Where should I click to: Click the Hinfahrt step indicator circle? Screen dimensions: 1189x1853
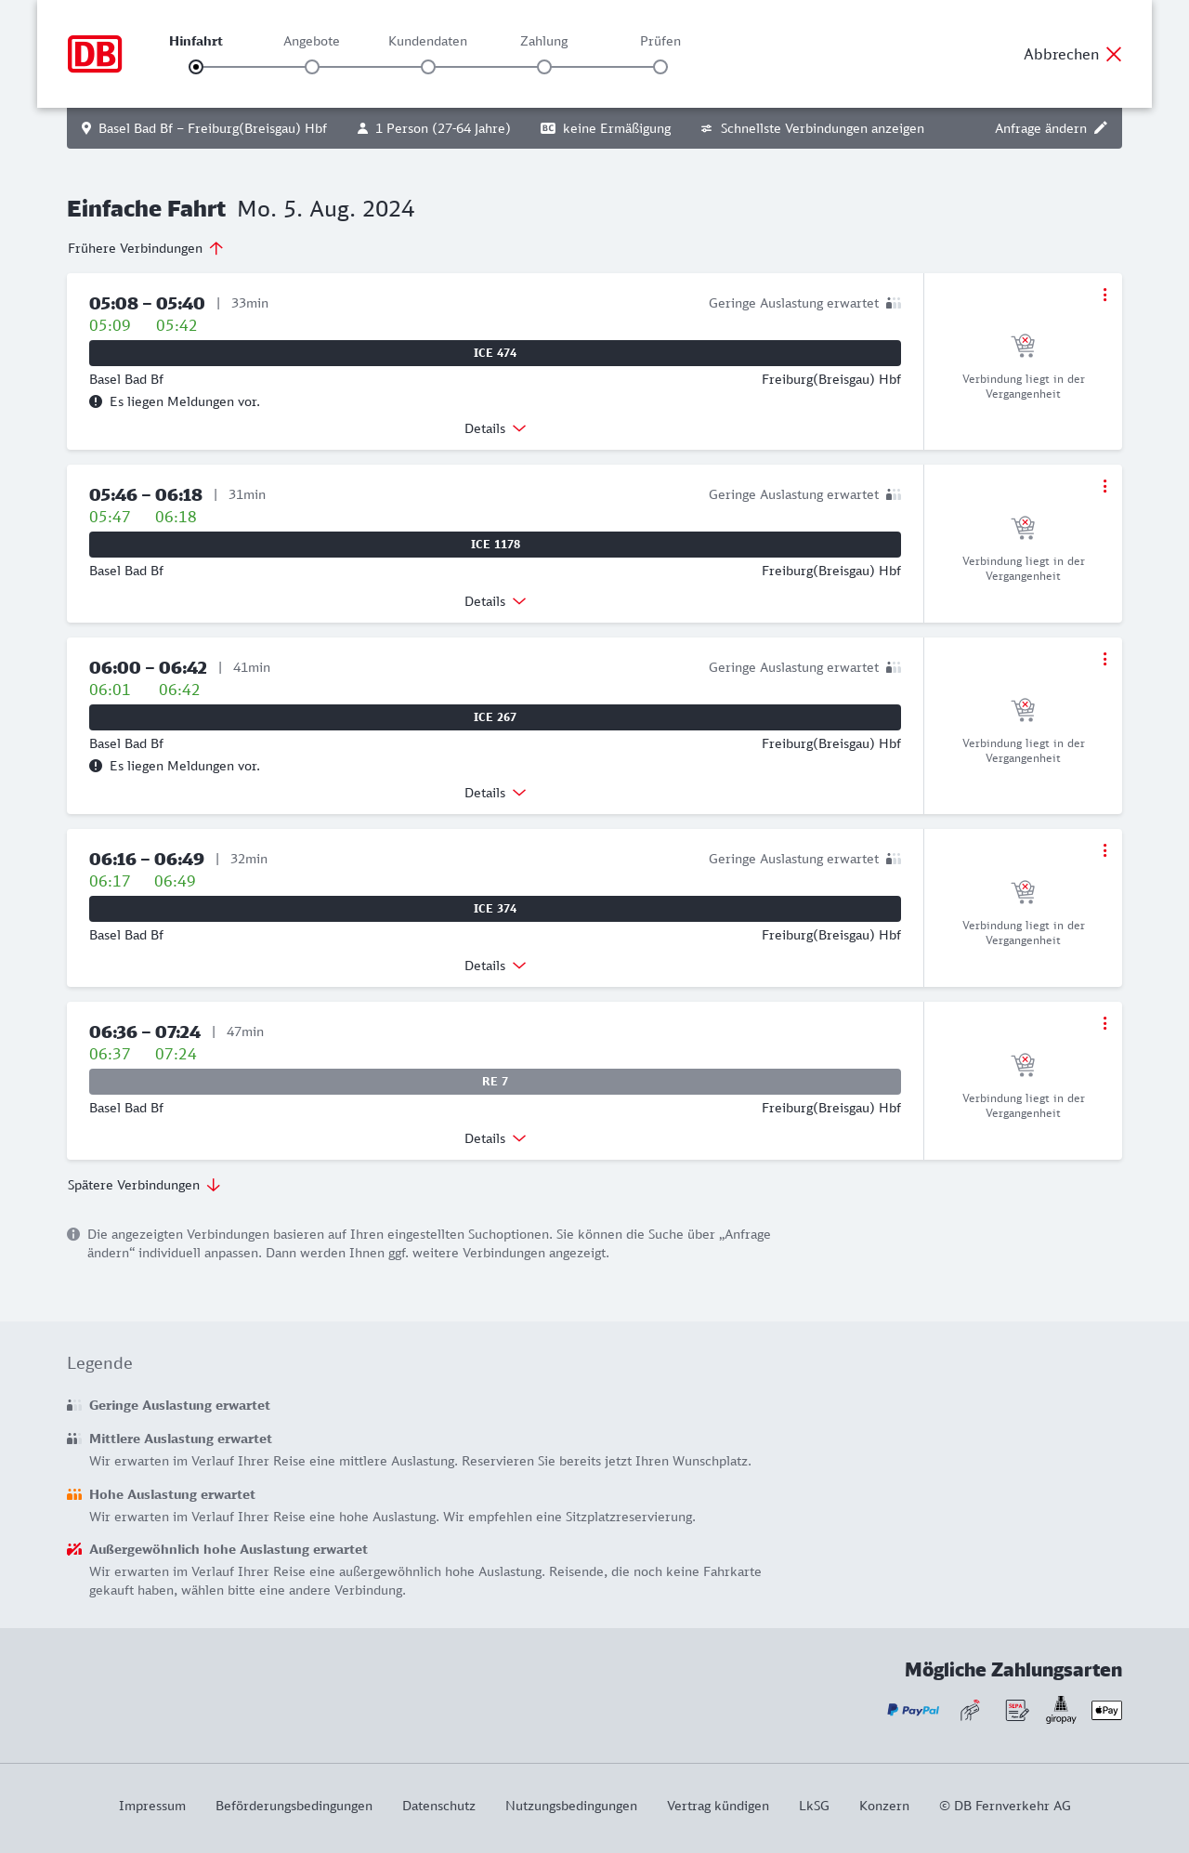coord(196,67)
